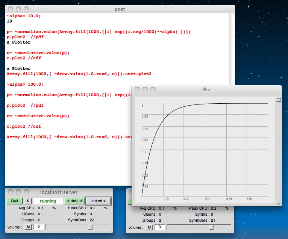Mute localhost server with the M button
The image size is (288, 239).
click(28, 227)
